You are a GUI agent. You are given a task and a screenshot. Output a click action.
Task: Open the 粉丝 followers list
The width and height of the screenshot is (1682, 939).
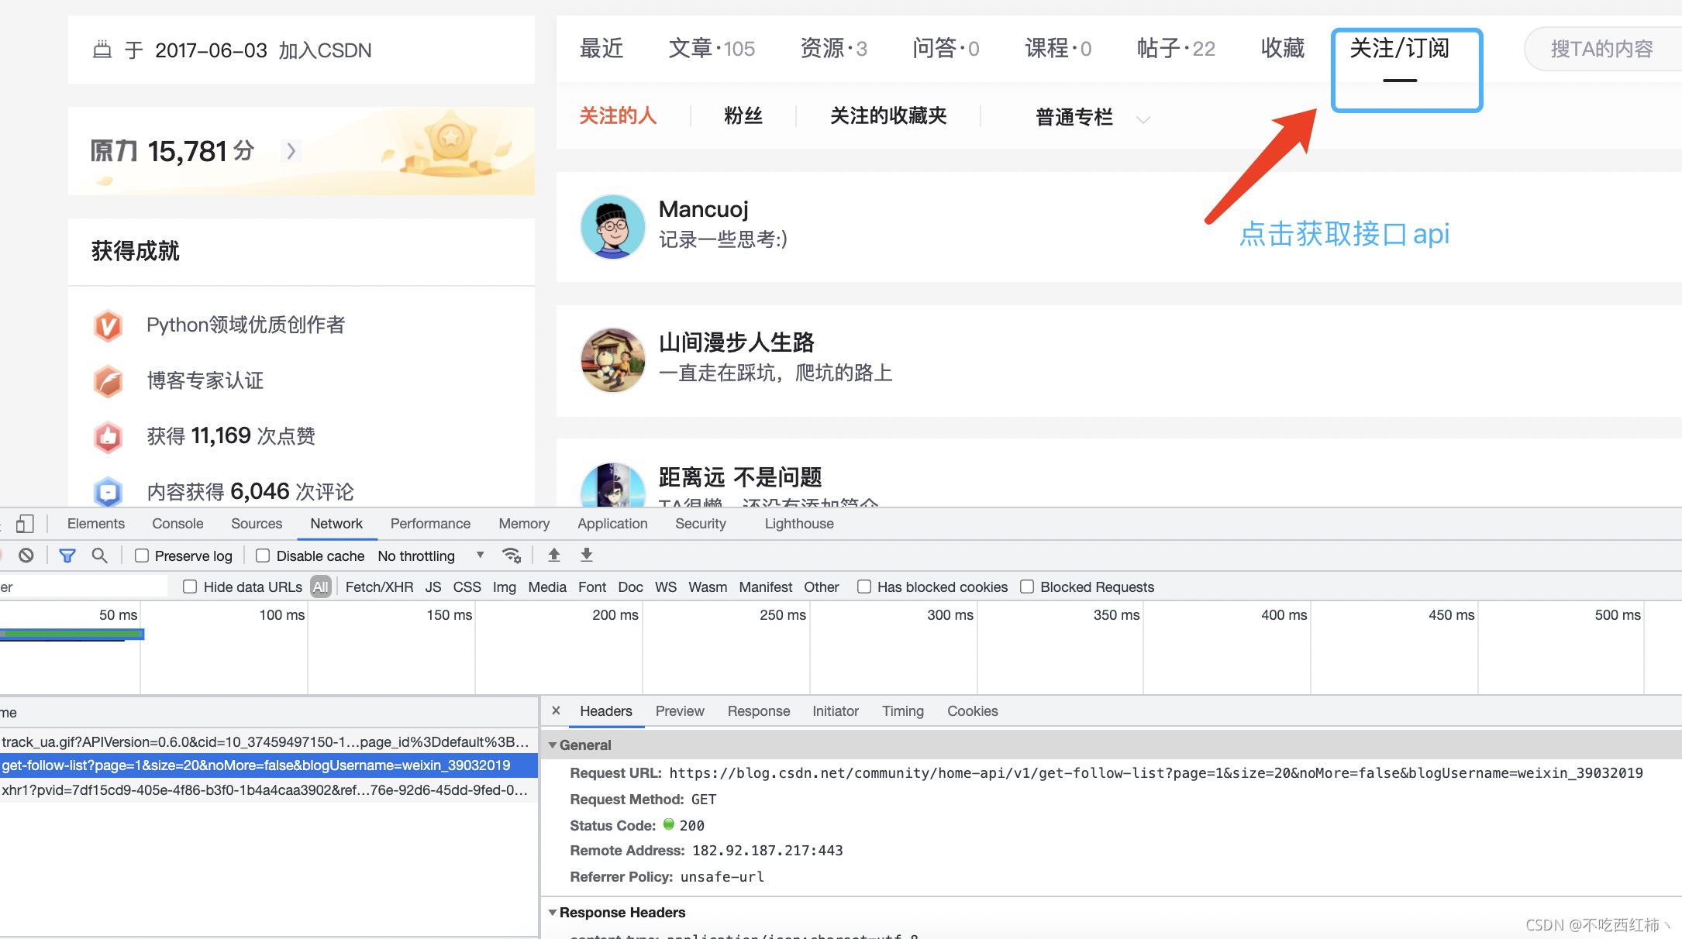(743, 116)
